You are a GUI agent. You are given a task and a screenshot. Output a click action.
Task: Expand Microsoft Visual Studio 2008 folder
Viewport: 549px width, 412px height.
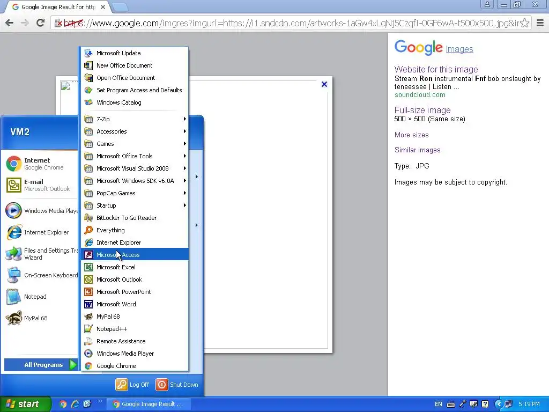pos(135,168)
